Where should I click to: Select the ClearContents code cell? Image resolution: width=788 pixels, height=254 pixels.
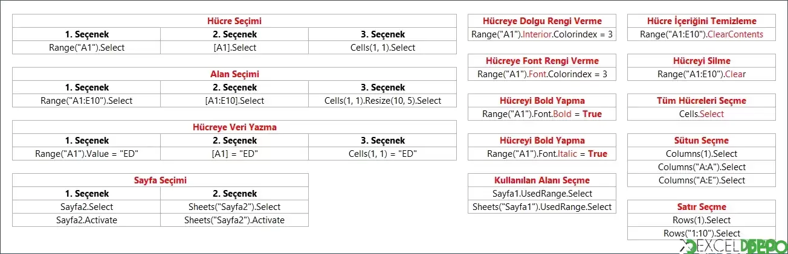click(702, 34)
